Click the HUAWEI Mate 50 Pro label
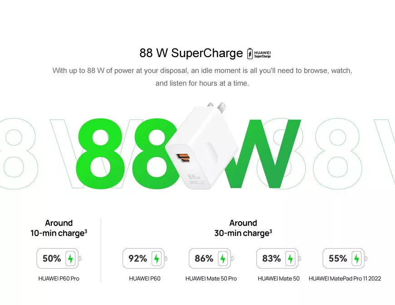Screen dimensions: 395x305 tap(211, 279)
